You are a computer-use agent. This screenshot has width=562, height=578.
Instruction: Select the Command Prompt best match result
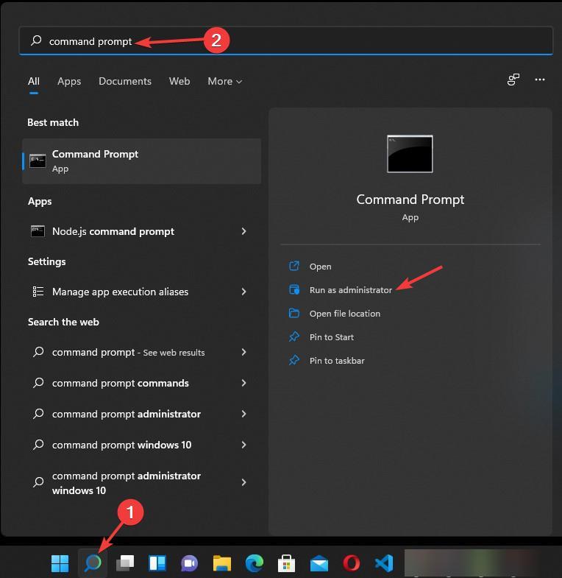(x=142, y=161)
